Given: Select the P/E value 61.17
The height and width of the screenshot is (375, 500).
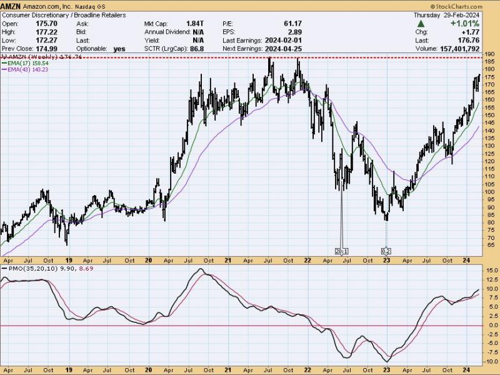Looking at the screenshot, I should point(292,24).
